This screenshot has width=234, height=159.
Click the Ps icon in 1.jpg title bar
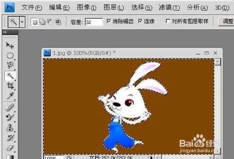(47, 53)
